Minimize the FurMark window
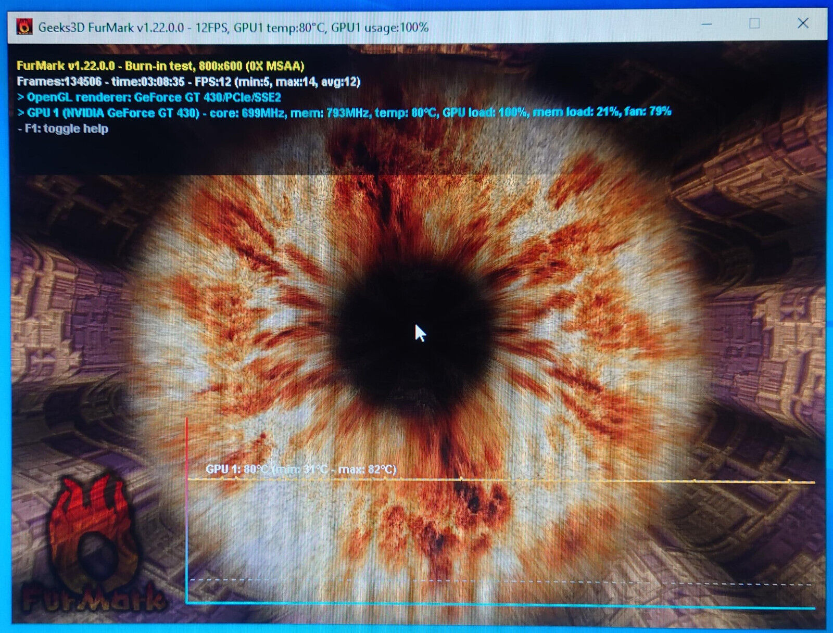Image resolution: width=833 pixels, height=633 pixels. [706, 24]
